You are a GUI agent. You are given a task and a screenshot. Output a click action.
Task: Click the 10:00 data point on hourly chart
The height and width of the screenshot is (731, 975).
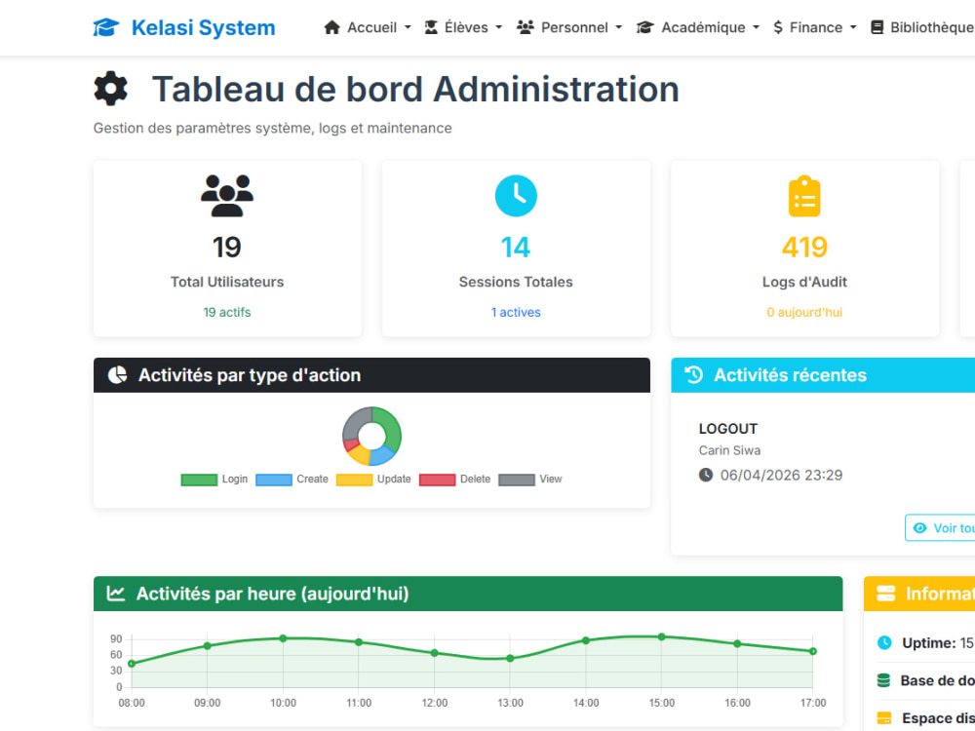tap(283, 638)
